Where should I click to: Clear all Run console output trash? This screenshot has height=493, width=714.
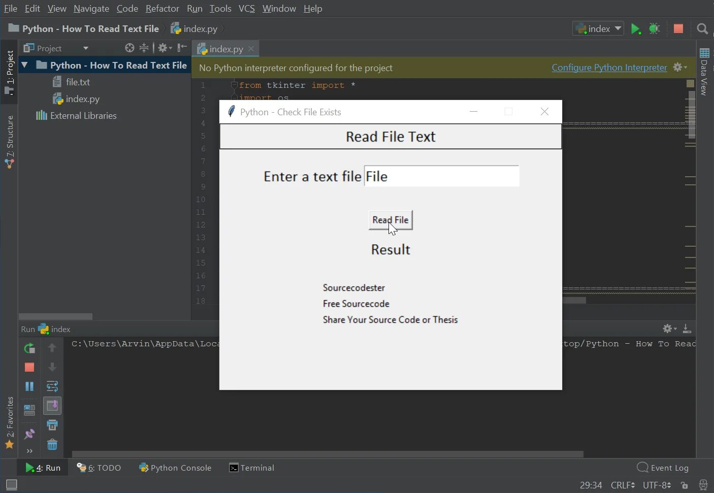(52, 445)
